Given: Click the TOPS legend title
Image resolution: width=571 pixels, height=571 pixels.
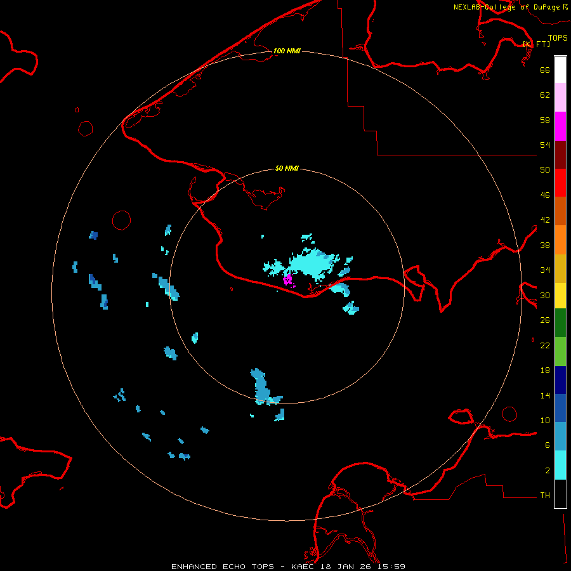Looking at the screenshot, I should coord(558,37).
